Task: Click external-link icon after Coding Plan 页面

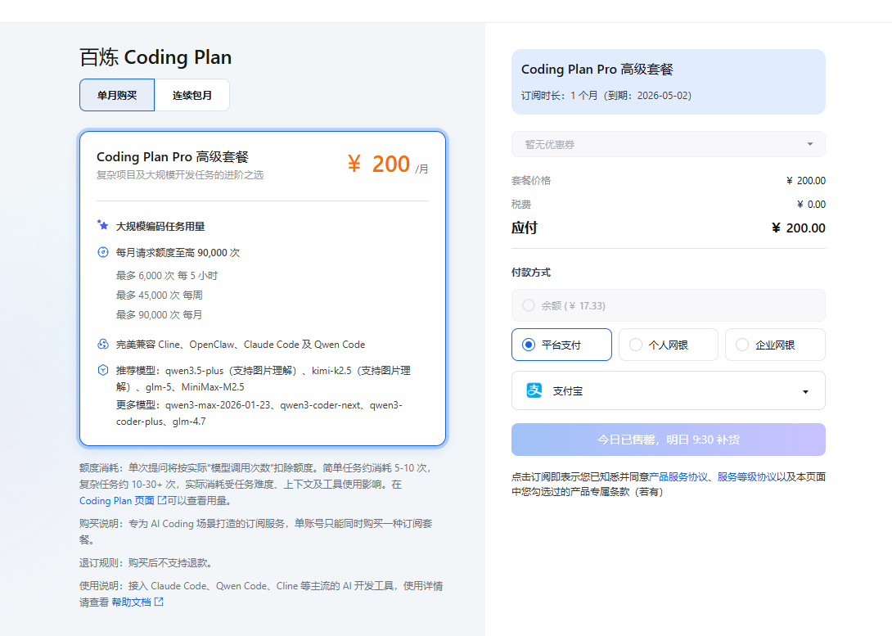Action: (x=162, y=500)
